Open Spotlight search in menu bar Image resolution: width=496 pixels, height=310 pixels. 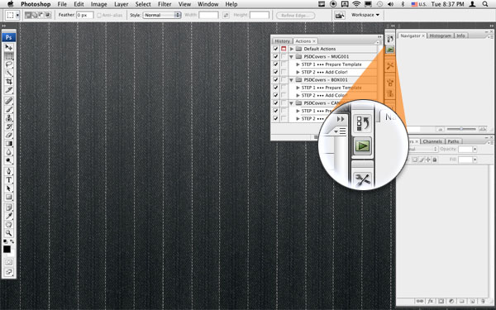coord(485,4)
